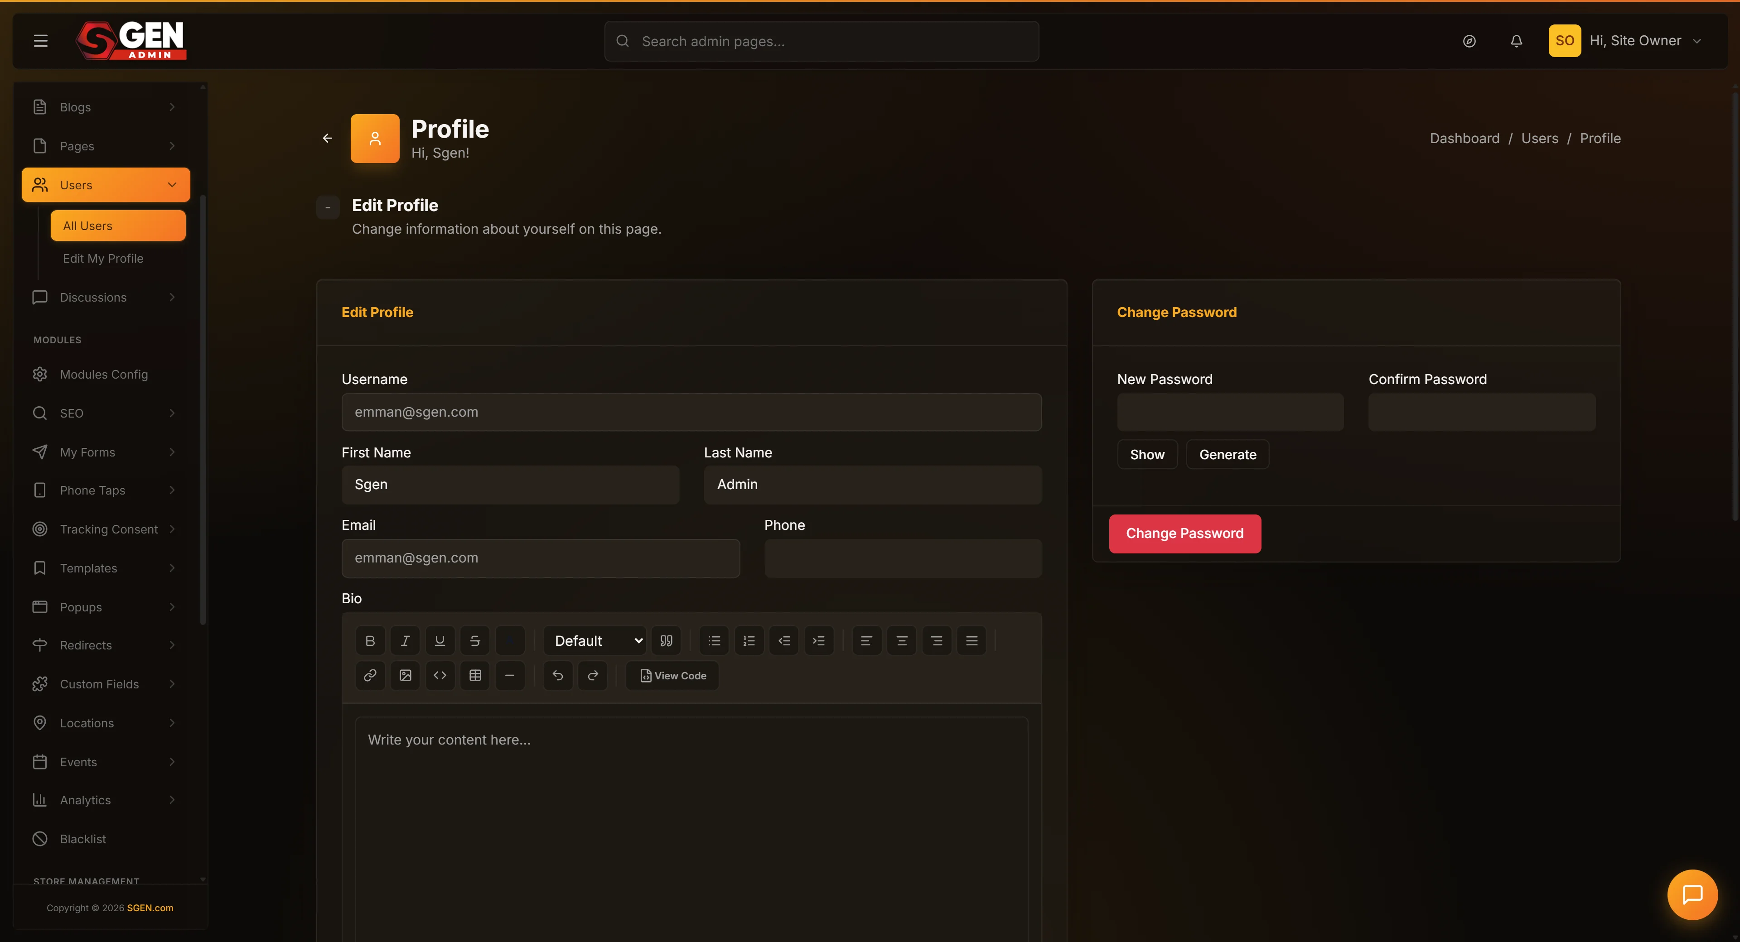
Task: Expand the Pages sidebar menu
Action: click(106, 146)
